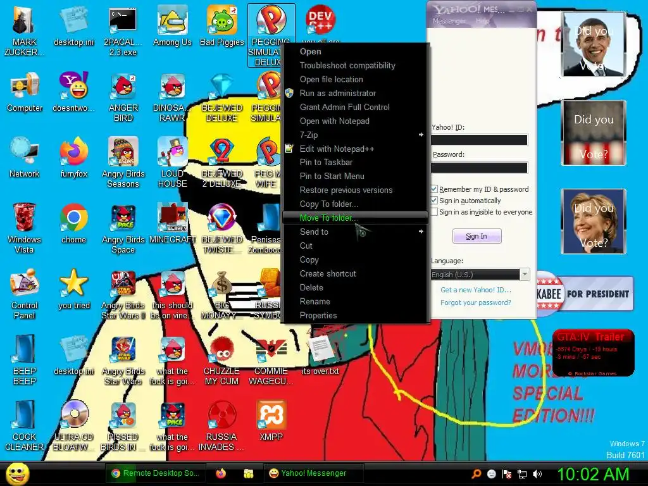Click 'Get a new Yahoo! ID...' link
Screen dimensions: 648x486
click(476, 290)
